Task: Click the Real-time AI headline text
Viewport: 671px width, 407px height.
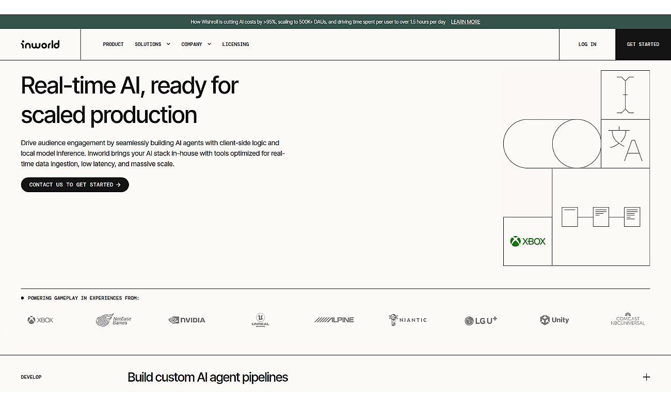Action: [130, 100]
